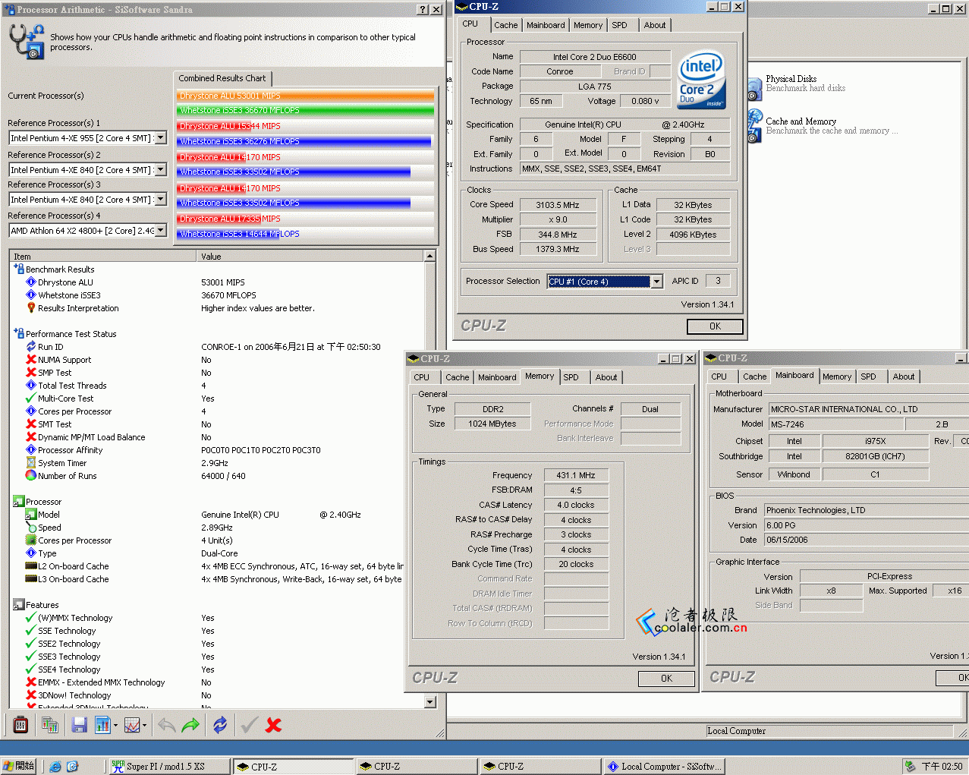Screen dimensions: 969x775
Task: Expand the line graph icon dropdown arrow
Action: tap(145, 726)
